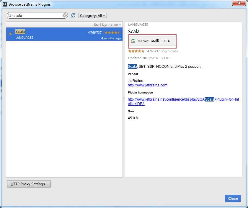Select the Scala plugin row
Image resolution: width=248 pixels, height=208 pixels.
pos(64,34)
